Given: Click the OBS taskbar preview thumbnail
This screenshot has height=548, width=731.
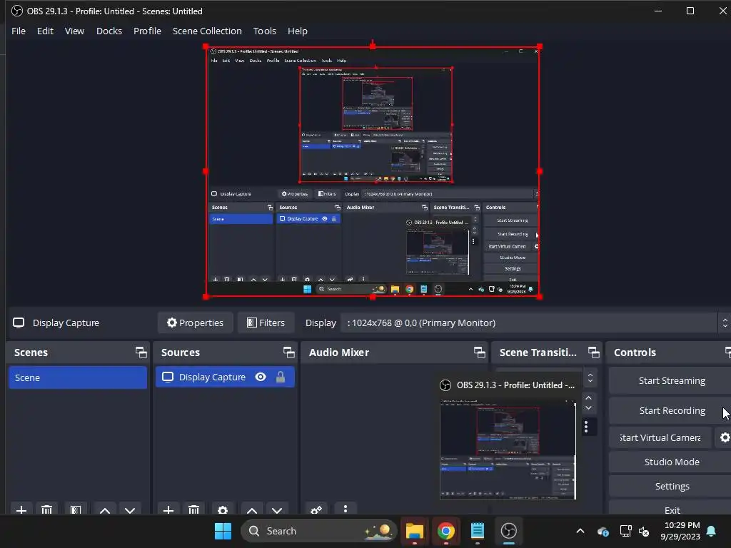Looking at the screenshot, I should coord(508,450).
